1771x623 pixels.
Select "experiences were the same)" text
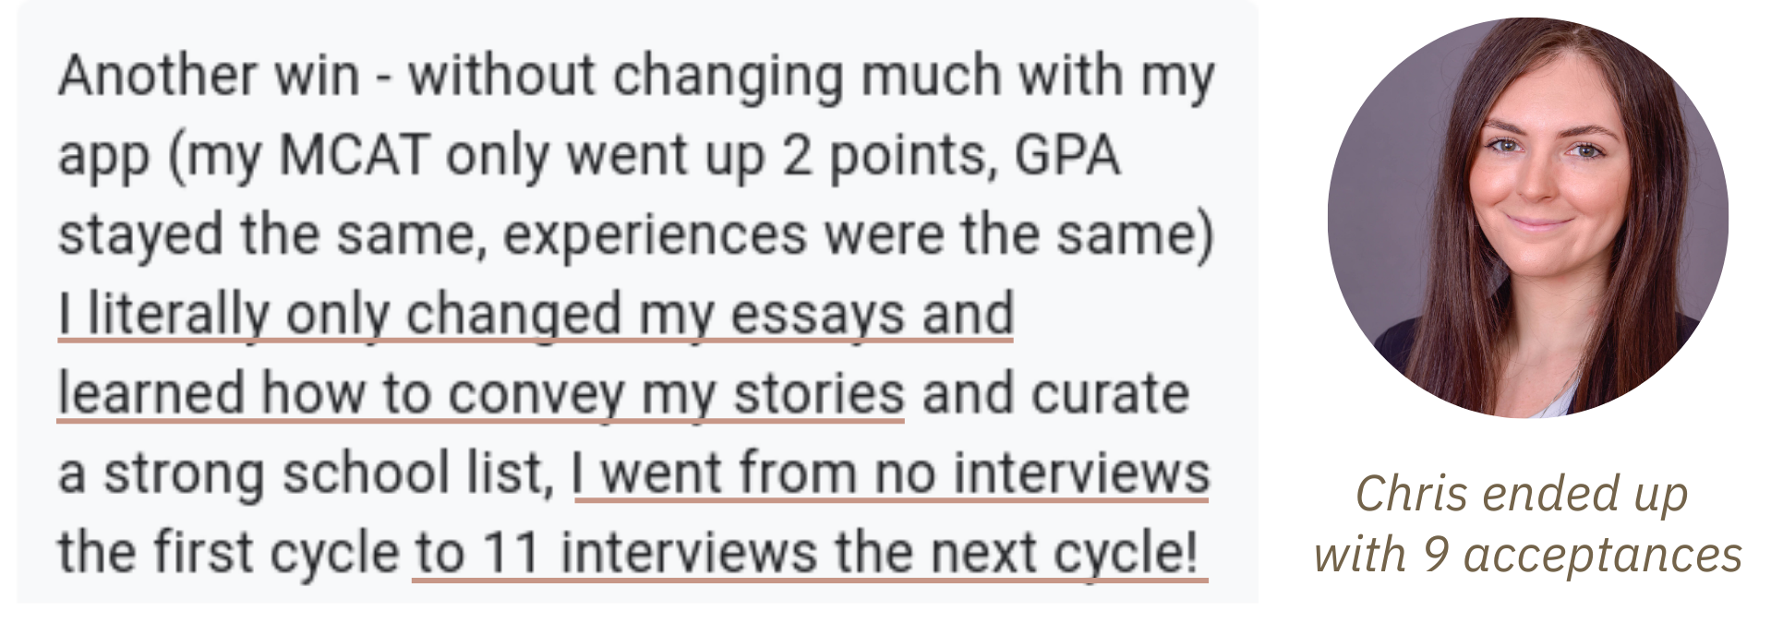(859, 236)
